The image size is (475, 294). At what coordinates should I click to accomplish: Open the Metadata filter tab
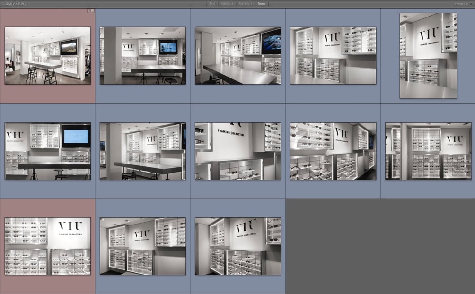(x=246, y=4)
